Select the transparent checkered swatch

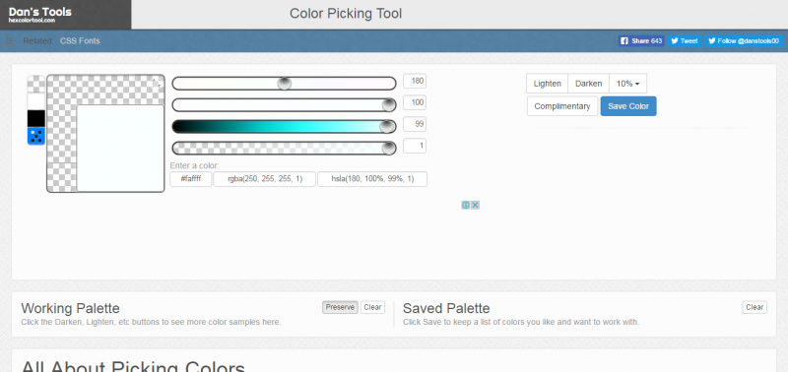[x=36, y=84]
